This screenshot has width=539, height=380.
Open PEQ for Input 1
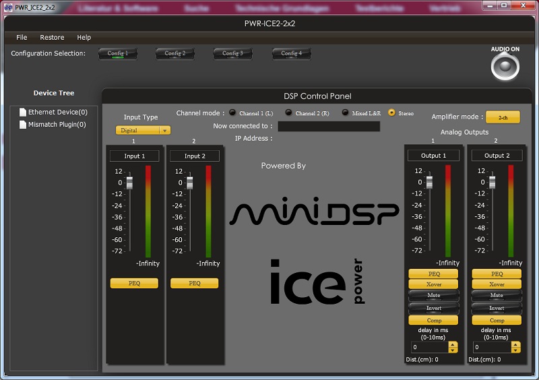pos(134,284)
